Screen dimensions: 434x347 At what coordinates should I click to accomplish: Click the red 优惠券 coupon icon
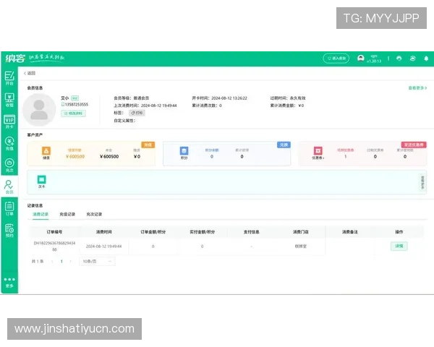click(x=318, y=153)
